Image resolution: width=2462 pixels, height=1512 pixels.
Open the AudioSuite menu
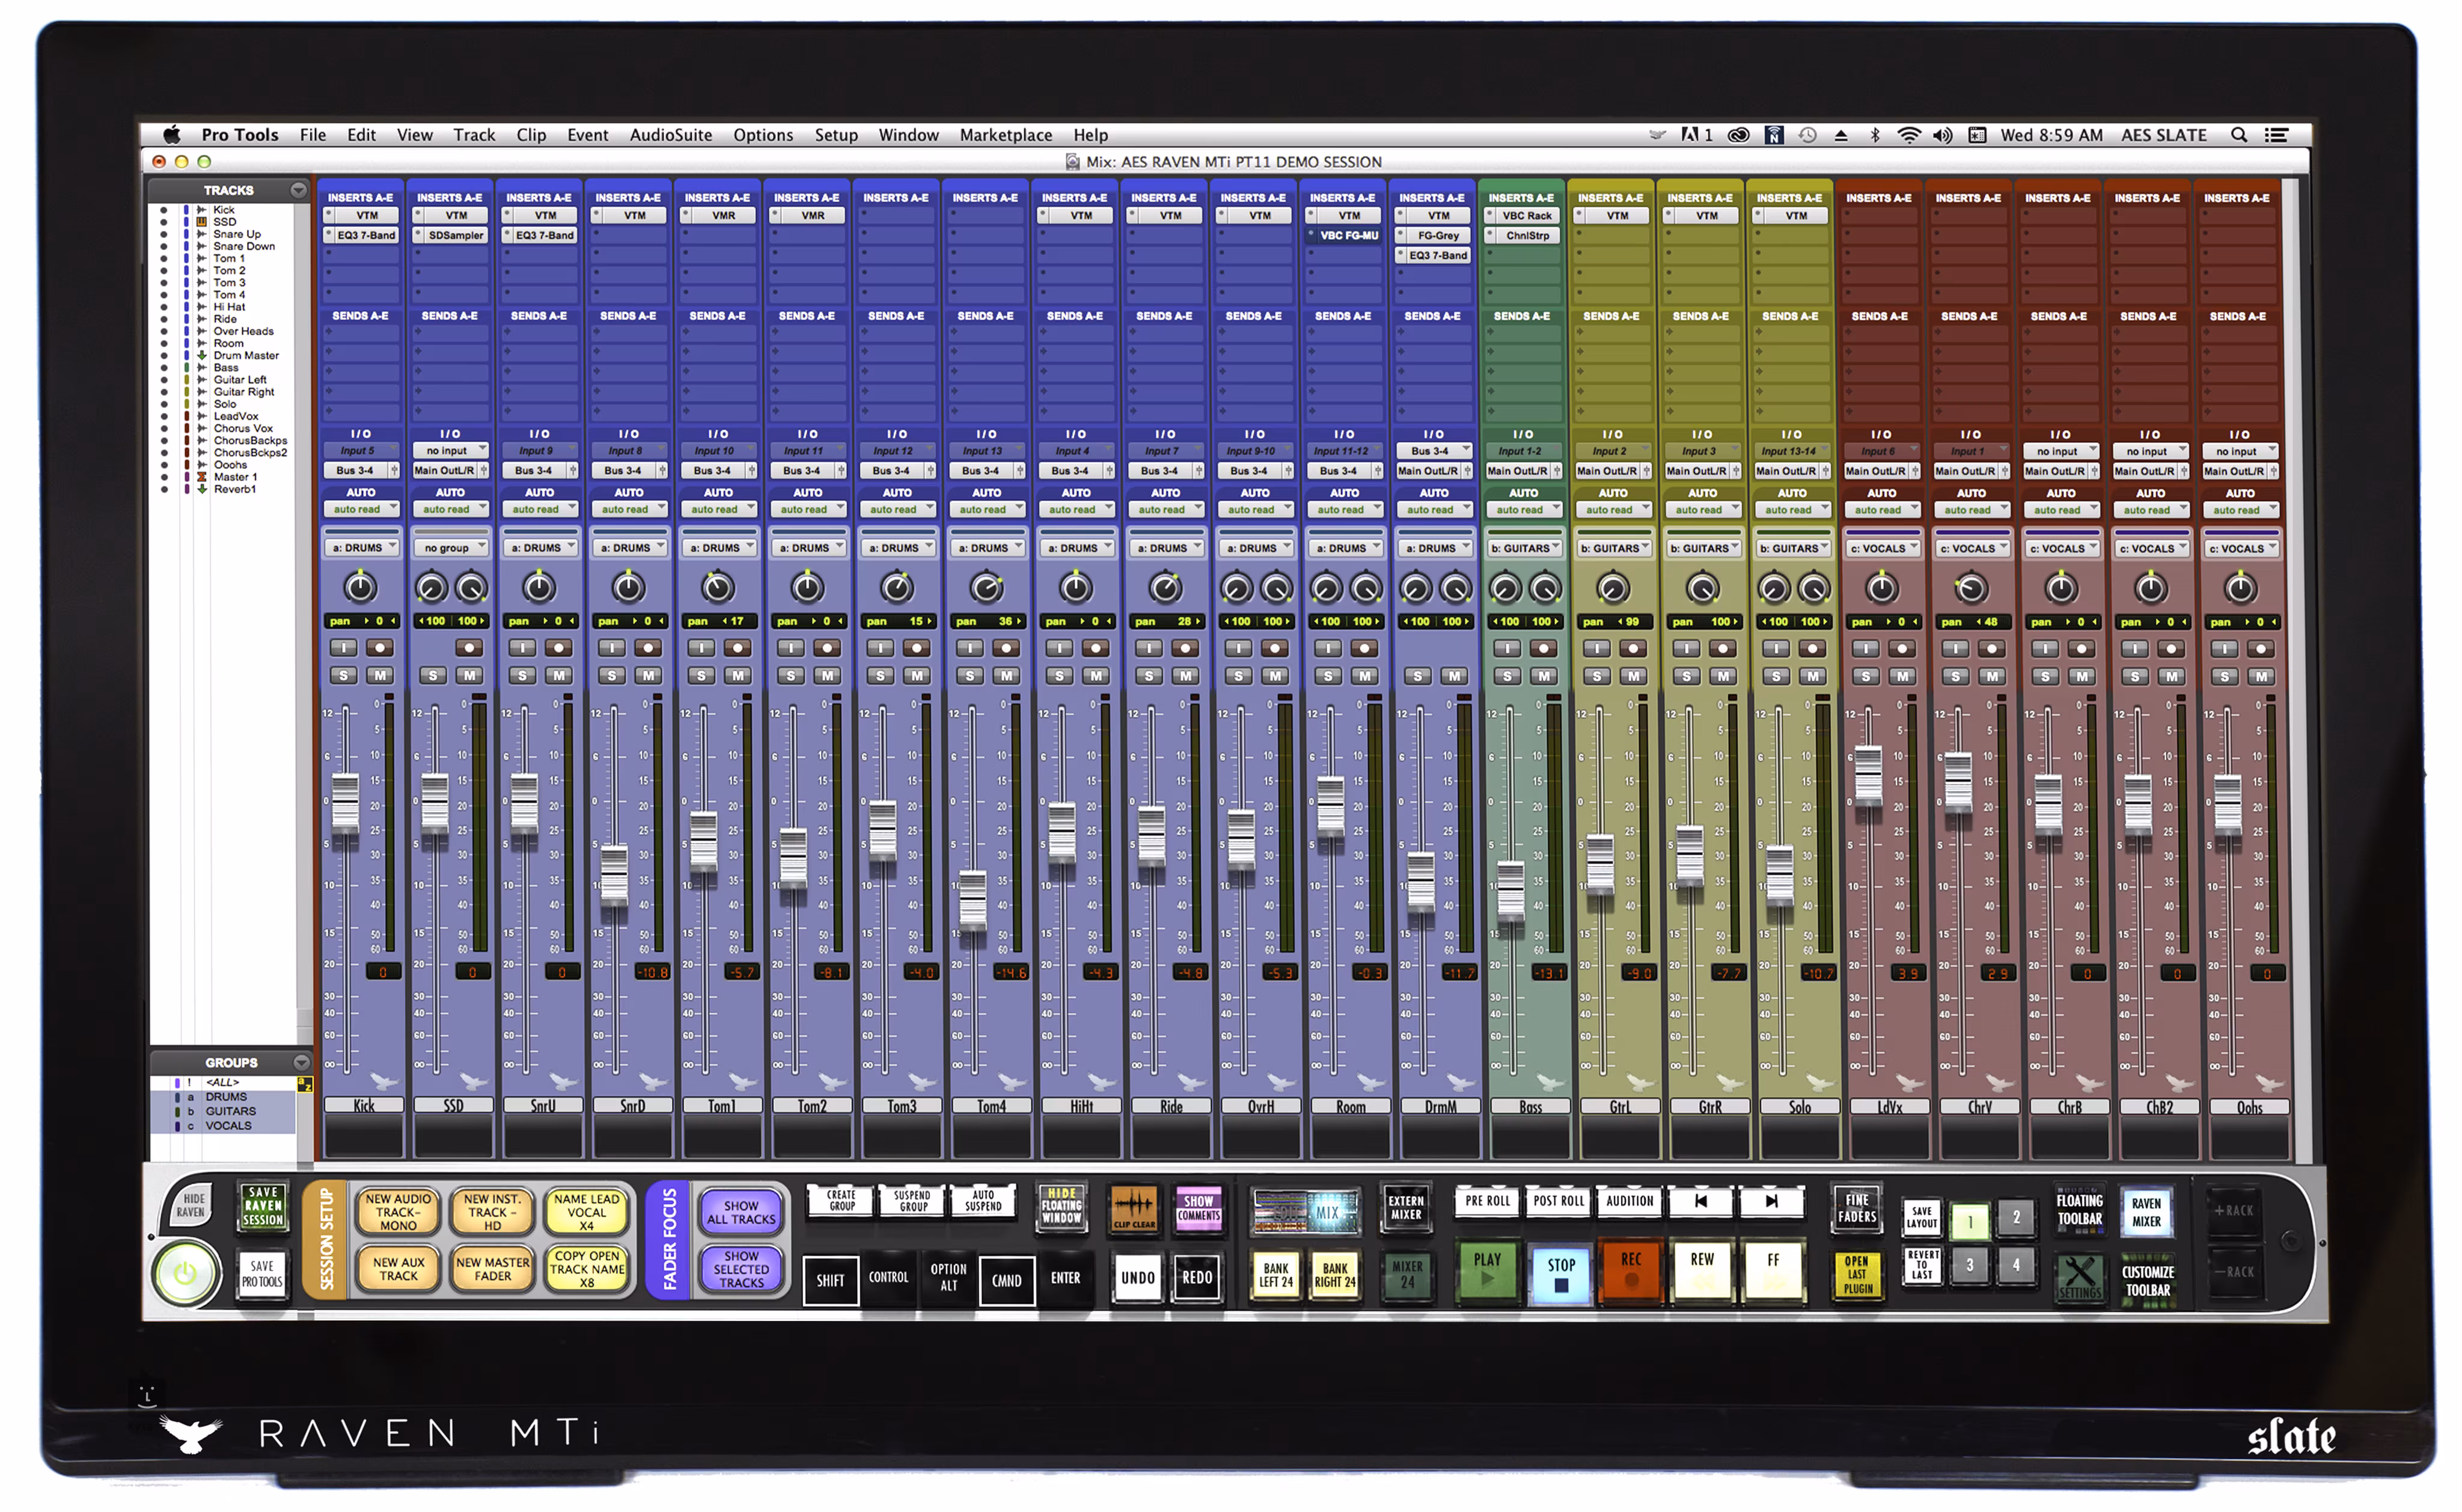671,134
